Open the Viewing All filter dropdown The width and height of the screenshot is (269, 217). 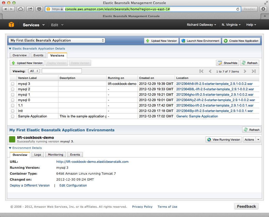[34, 71]
